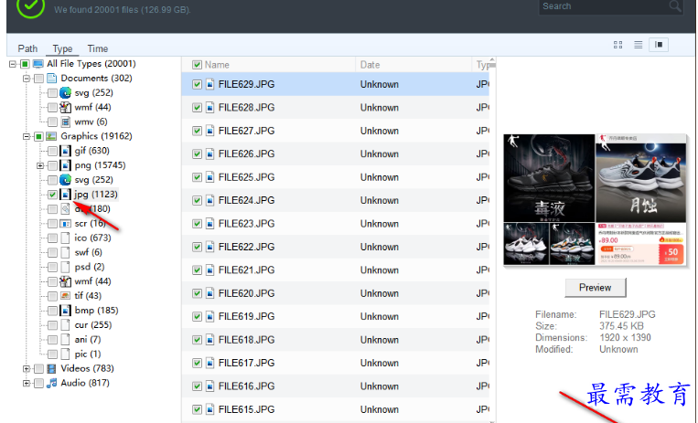
Task: Check the bmp (185) checkbox
Action: coord(52,311)
